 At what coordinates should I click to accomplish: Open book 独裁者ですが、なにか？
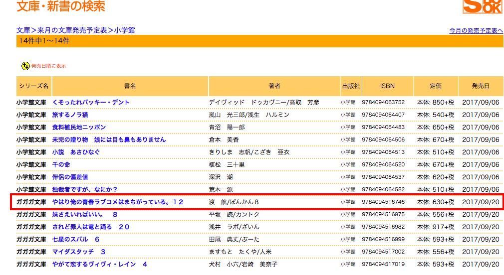click(x=85, y=190)
